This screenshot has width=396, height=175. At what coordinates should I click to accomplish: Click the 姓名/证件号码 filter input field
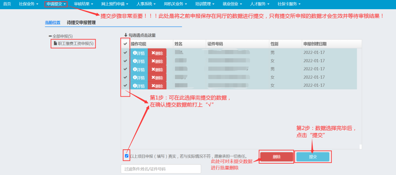coord(161,169)
